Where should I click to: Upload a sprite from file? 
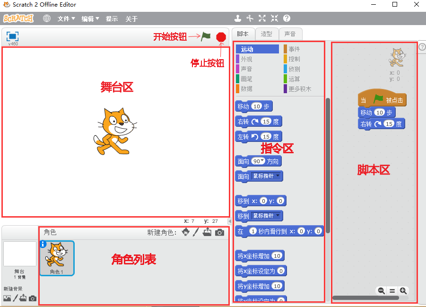(x=207, y=232)
